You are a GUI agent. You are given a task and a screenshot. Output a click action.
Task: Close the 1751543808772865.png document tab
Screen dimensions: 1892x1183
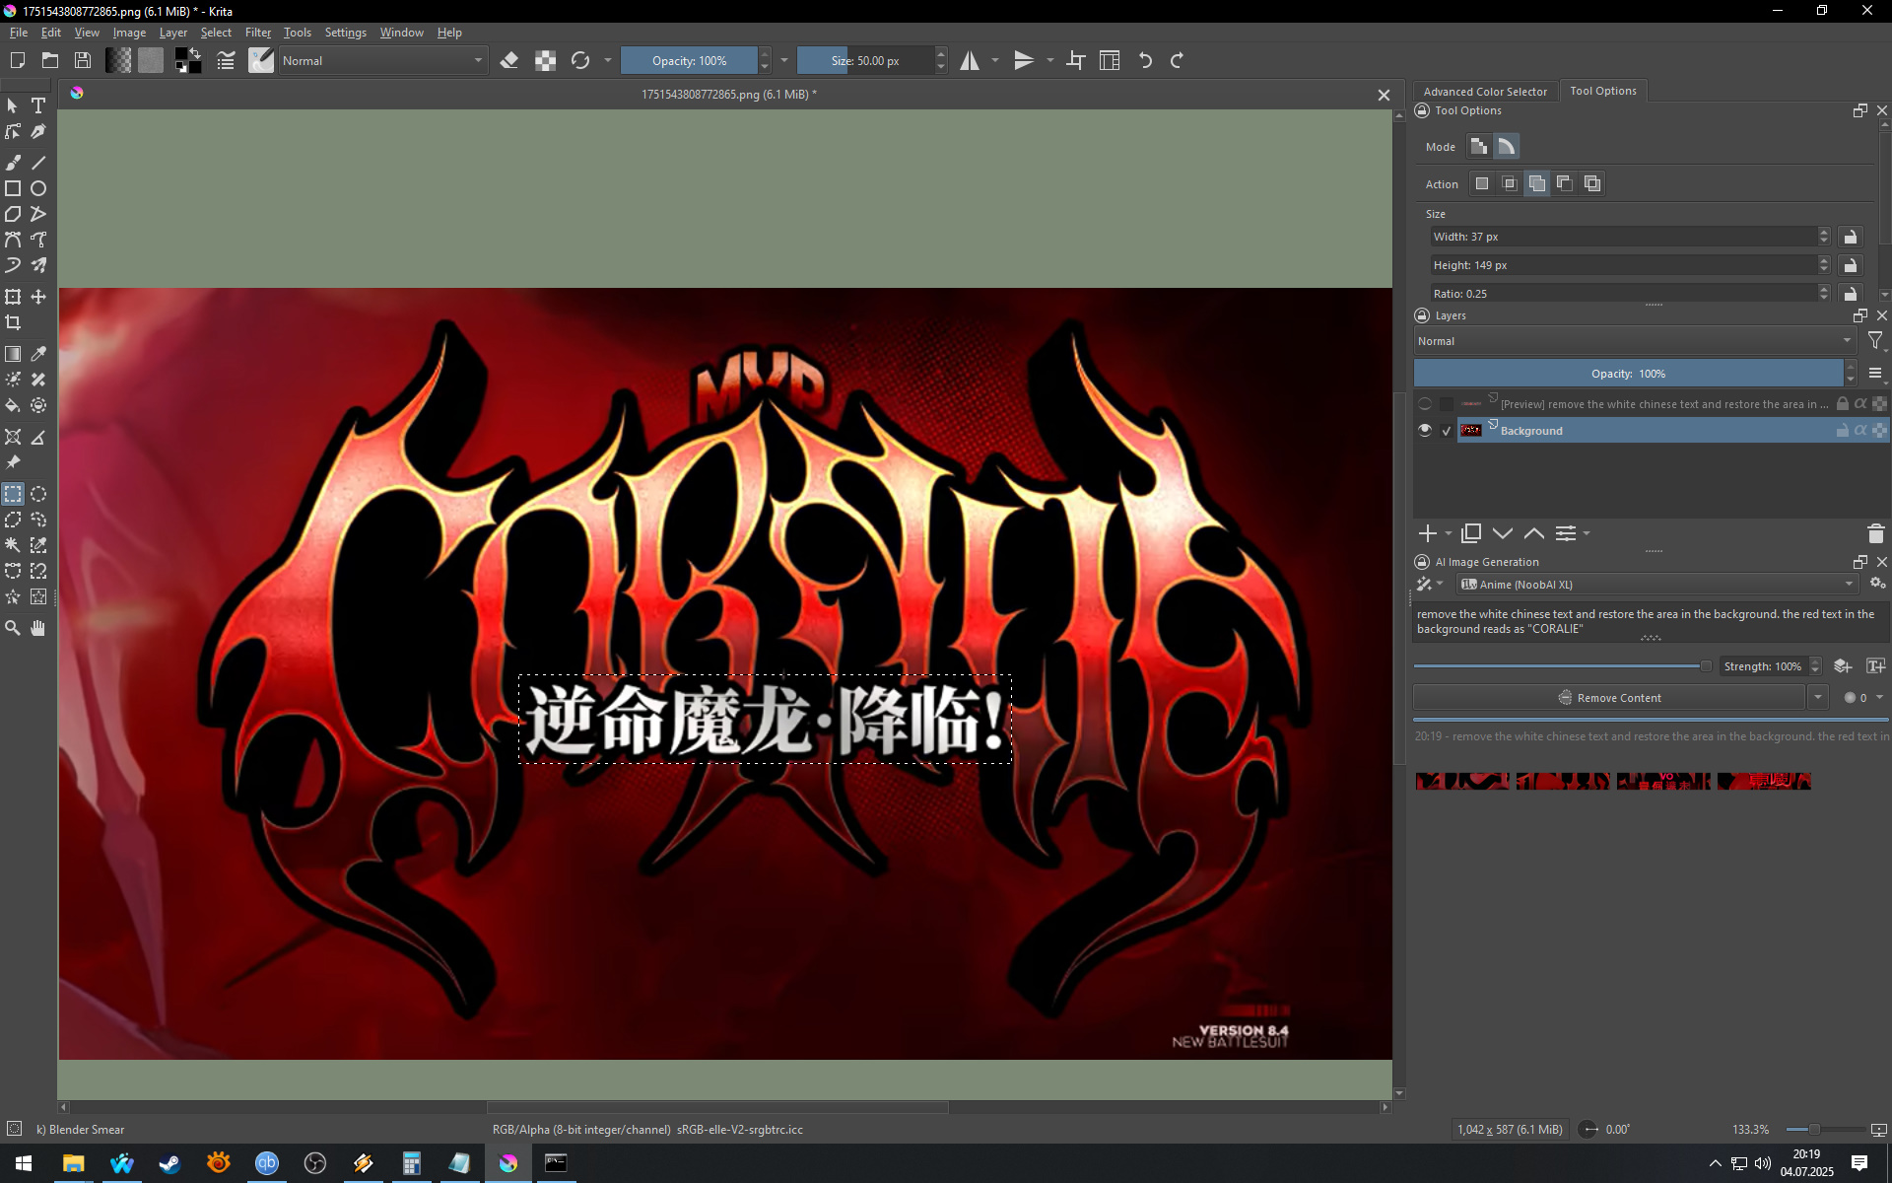point(1384,96)
